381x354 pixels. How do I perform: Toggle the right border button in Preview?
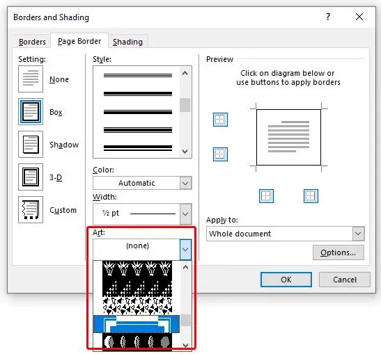(x=311, y=196)
